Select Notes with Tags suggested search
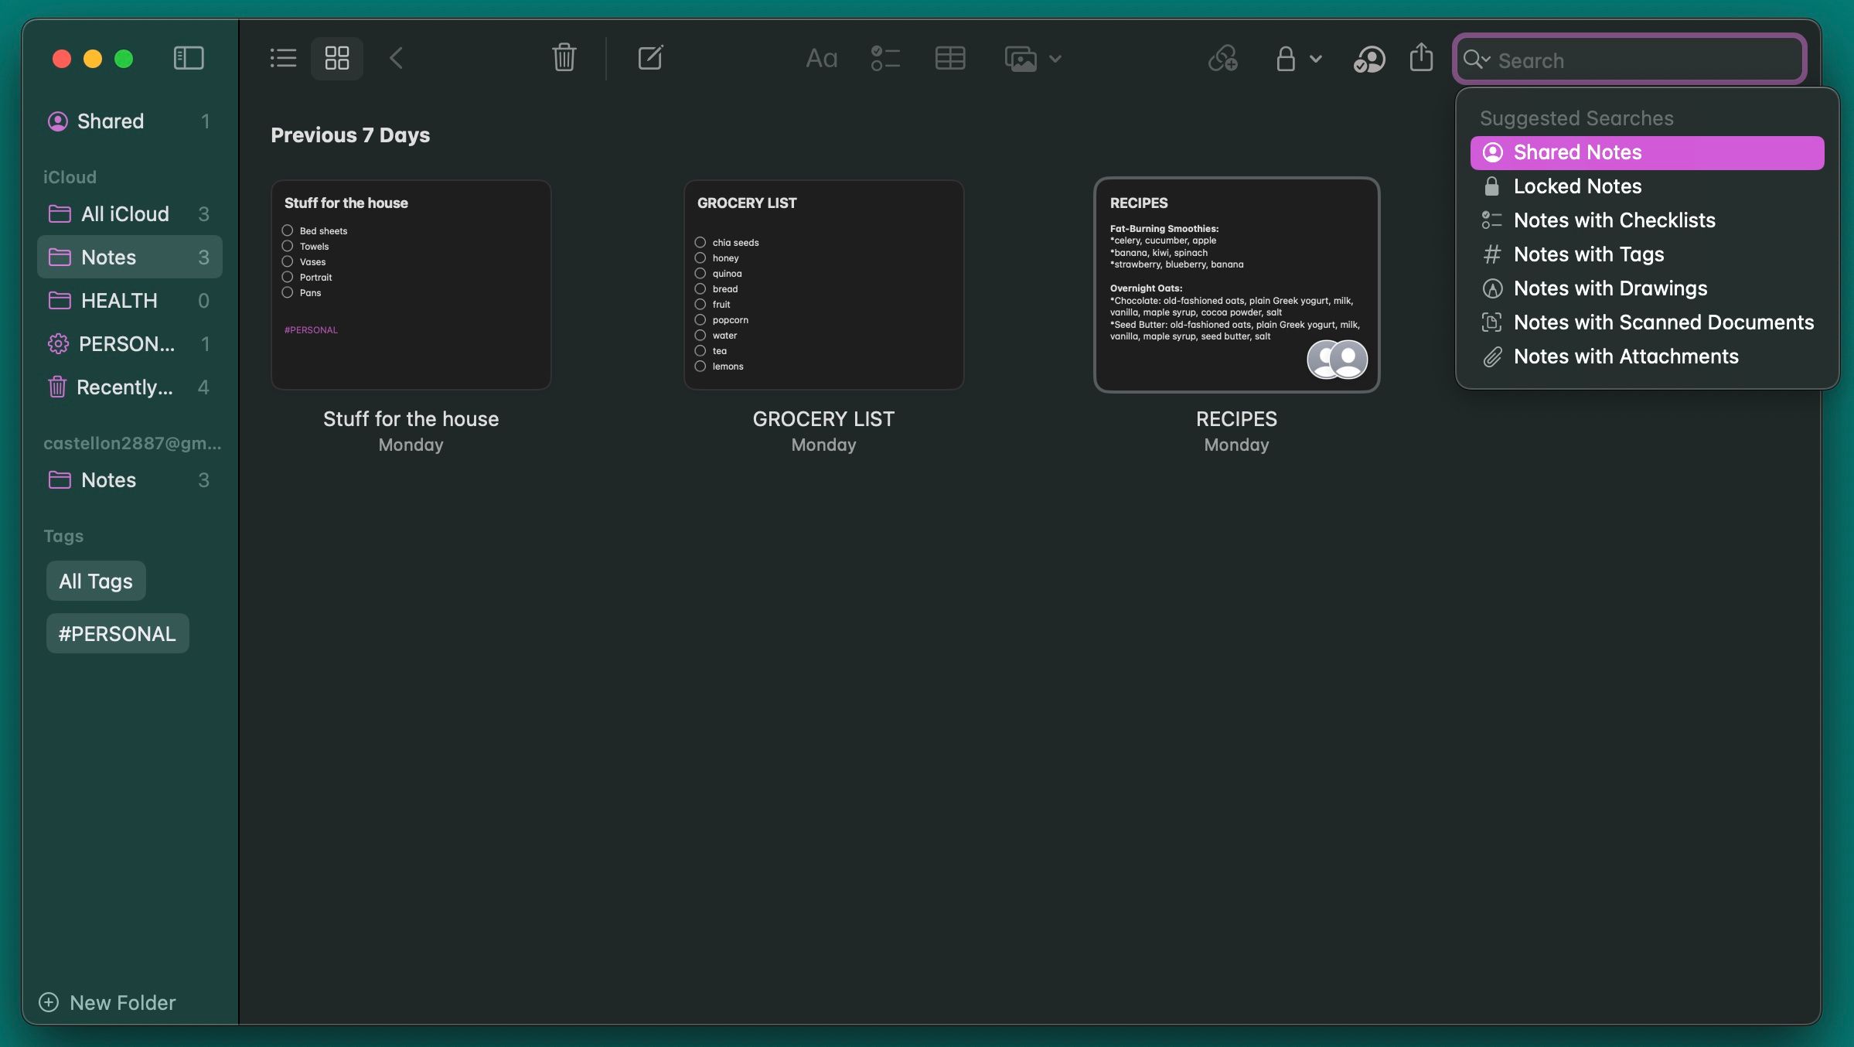 [1589, 254]
